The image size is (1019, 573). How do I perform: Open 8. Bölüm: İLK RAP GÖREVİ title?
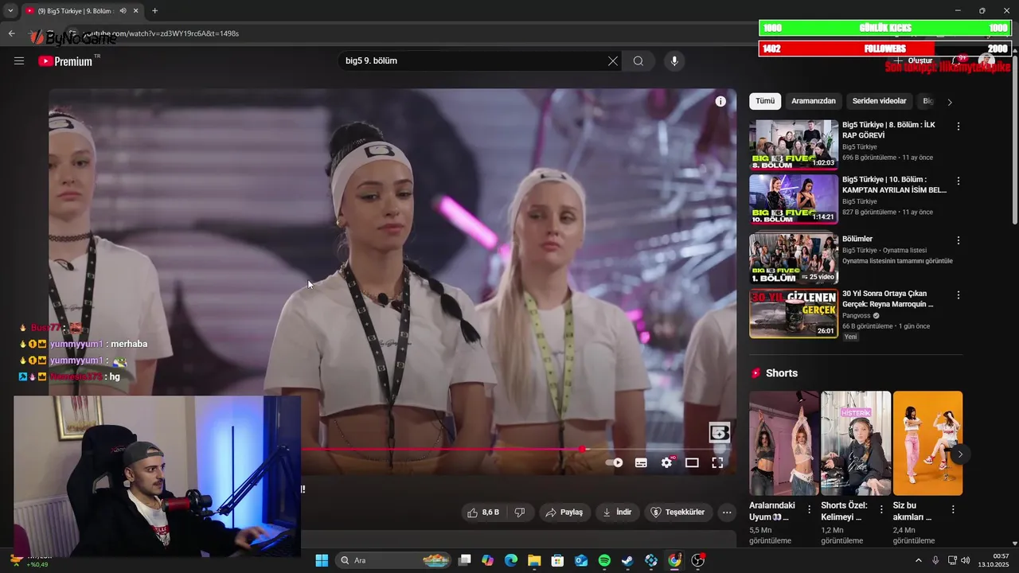tap(888, 130)
